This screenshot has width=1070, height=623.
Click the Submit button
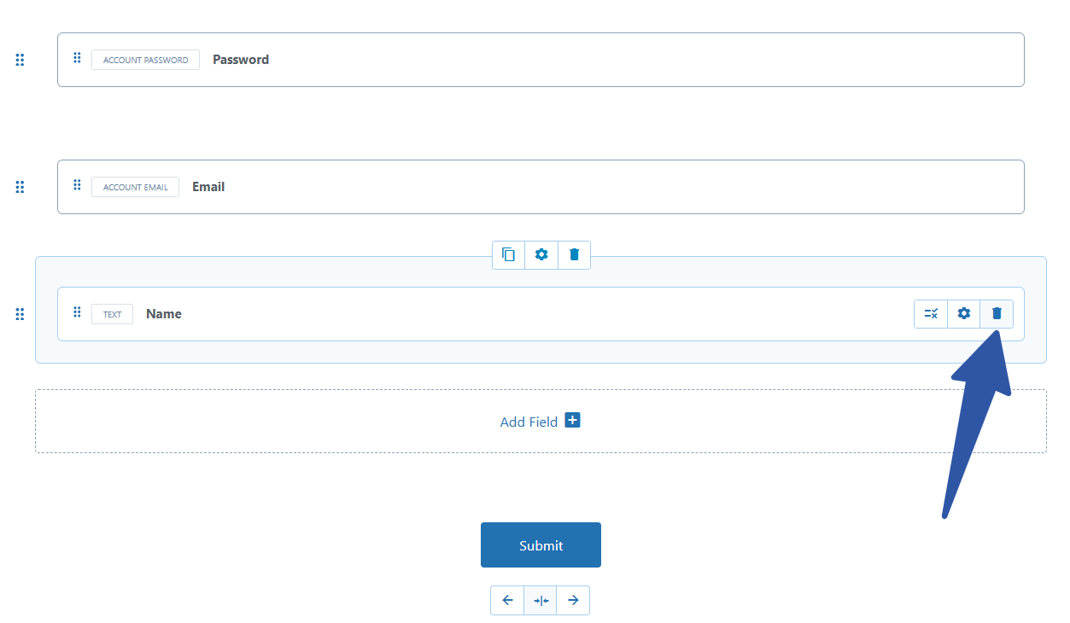click(541, 544)
